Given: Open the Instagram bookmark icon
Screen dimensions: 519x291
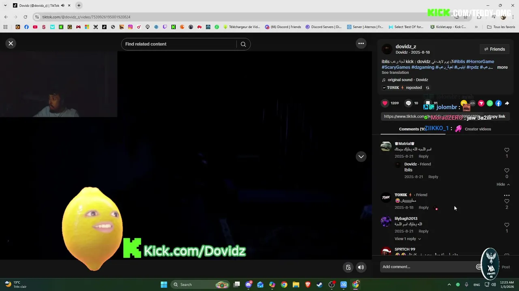Looking at the screenshot, I should pyautogui.click(x=130, y=27).
